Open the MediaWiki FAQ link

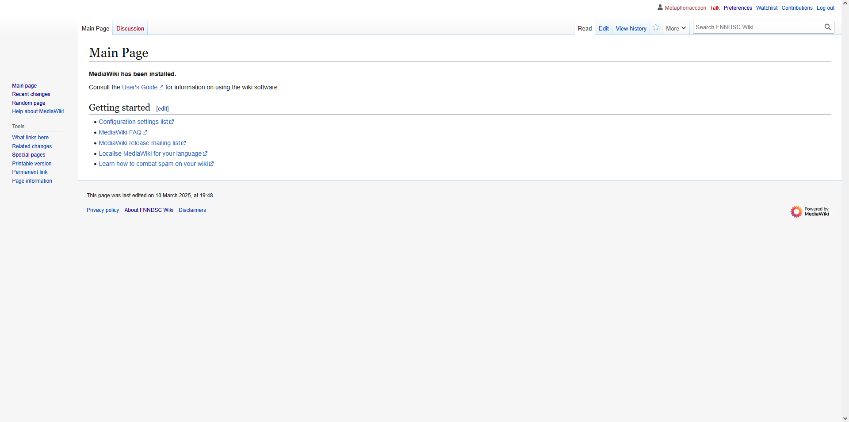(123, 132)
